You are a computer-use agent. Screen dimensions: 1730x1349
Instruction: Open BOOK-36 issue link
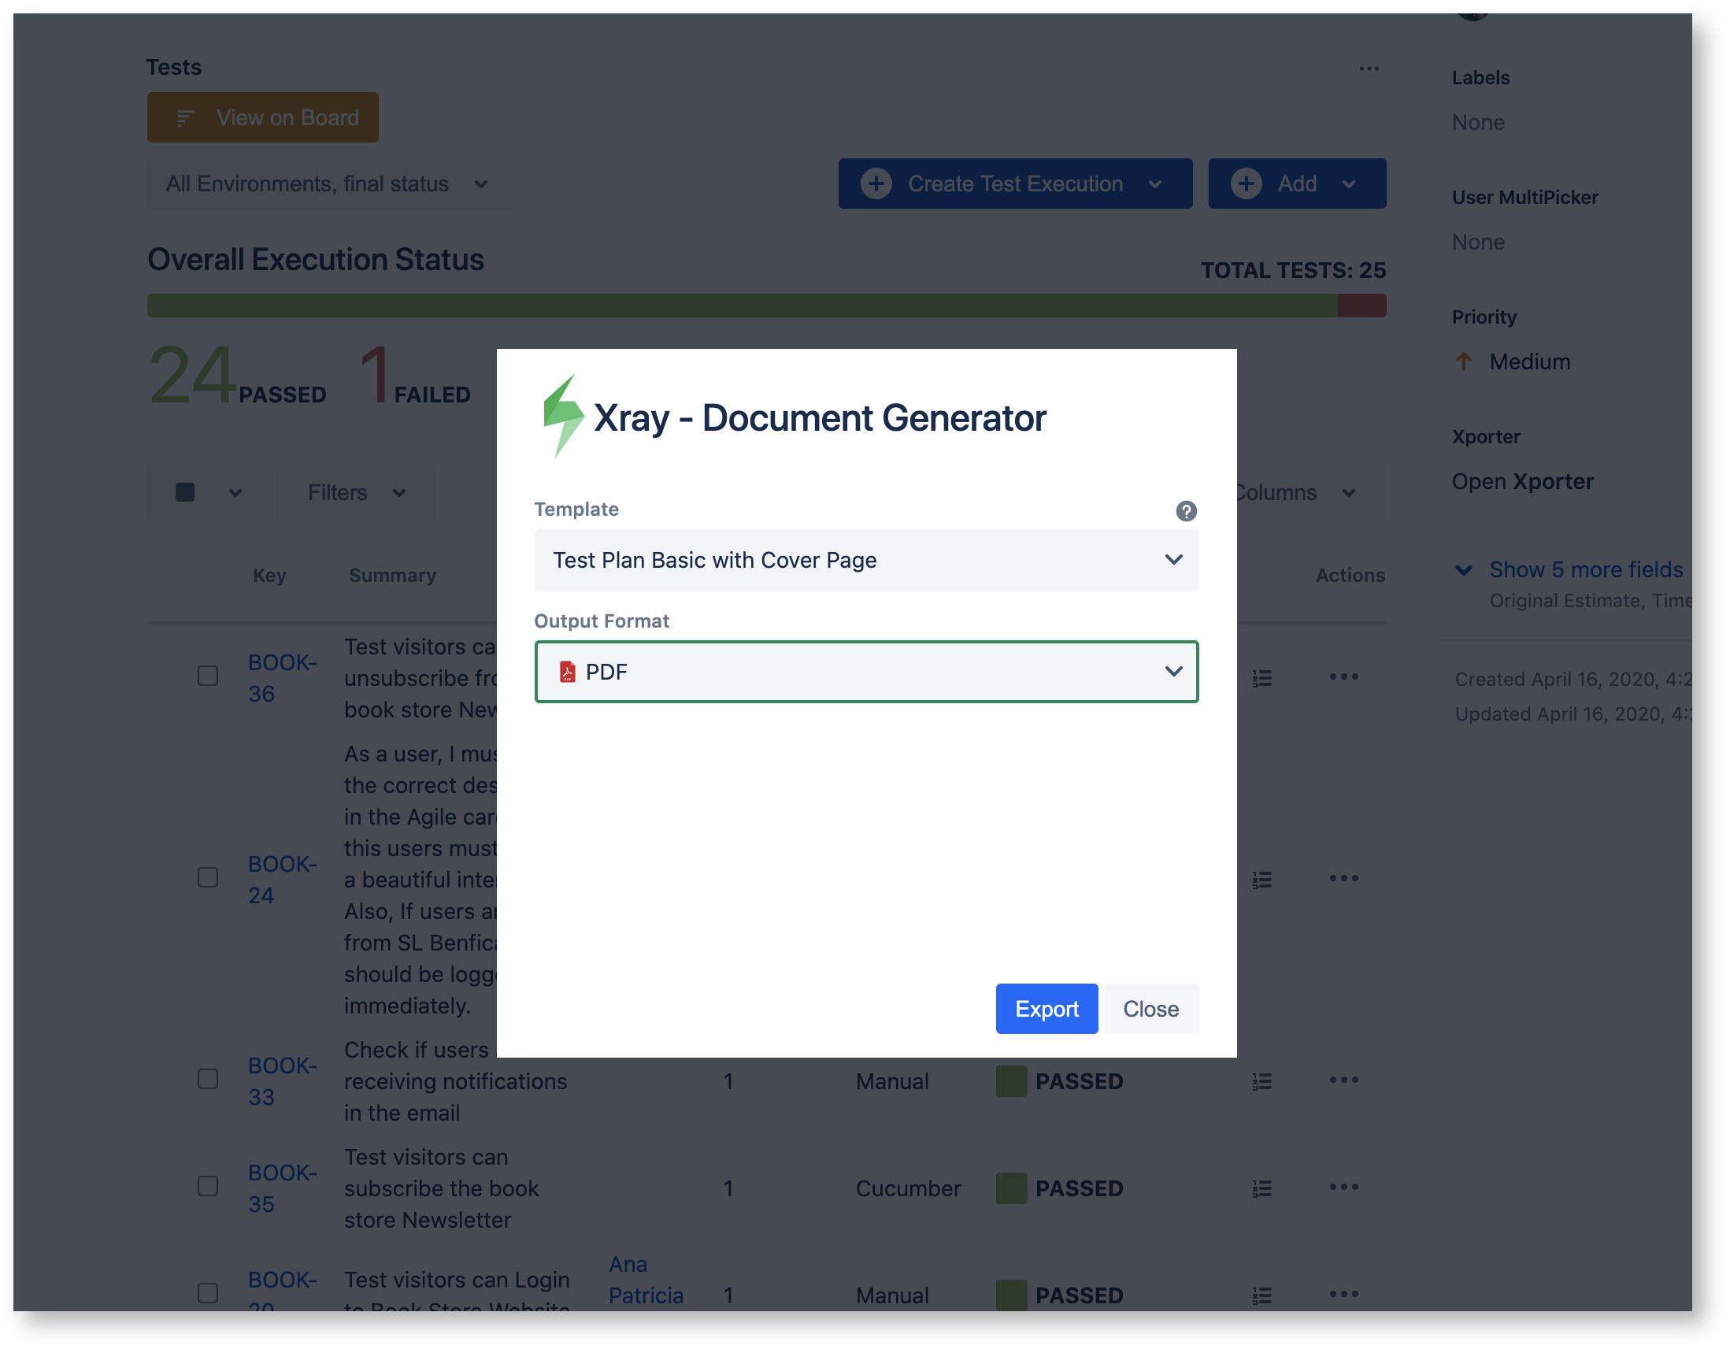[x=282, y=678]
